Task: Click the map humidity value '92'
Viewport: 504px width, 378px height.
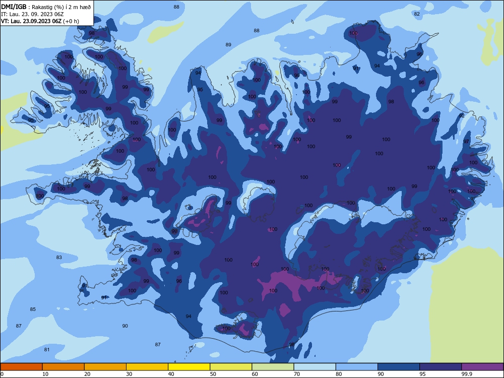Action: pyautogui.click(x=462, y=115)
